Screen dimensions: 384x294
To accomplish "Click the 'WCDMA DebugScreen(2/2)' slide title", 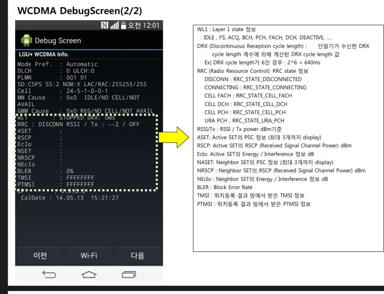I will (80, 11).
